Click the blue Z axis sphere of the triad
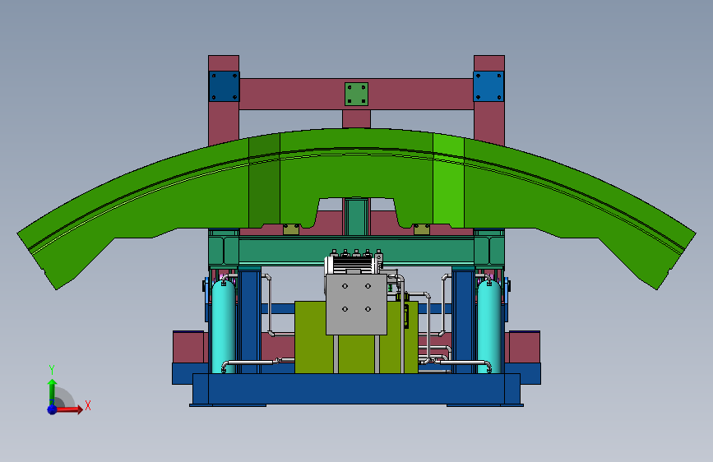 tap(53, 409)
